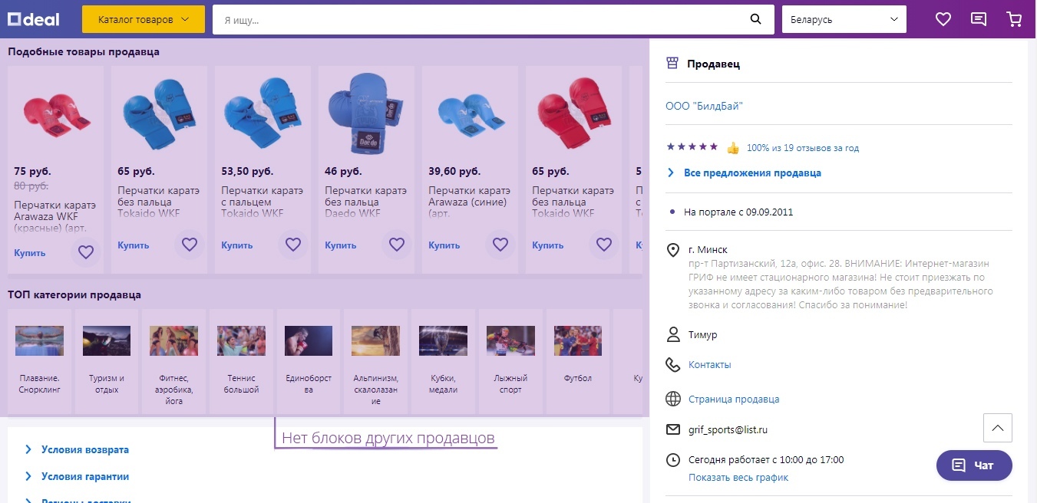Click the five-star seller rating
This screenshot has width=1037, height=503.
[x=692, y=146]
